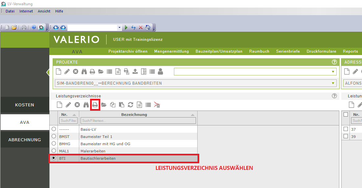Click the pencil edit icon under Leistungsverzeichnisse

pos(68,105)
